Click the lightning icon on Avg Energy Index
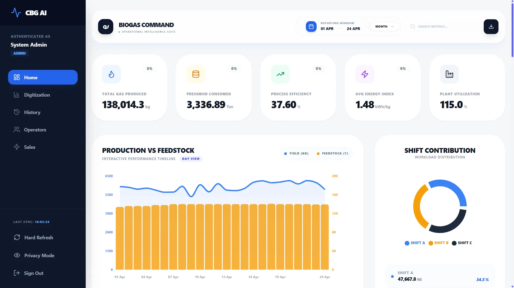The height and width of the screenshot is (288, 514). tap(365, 74)
